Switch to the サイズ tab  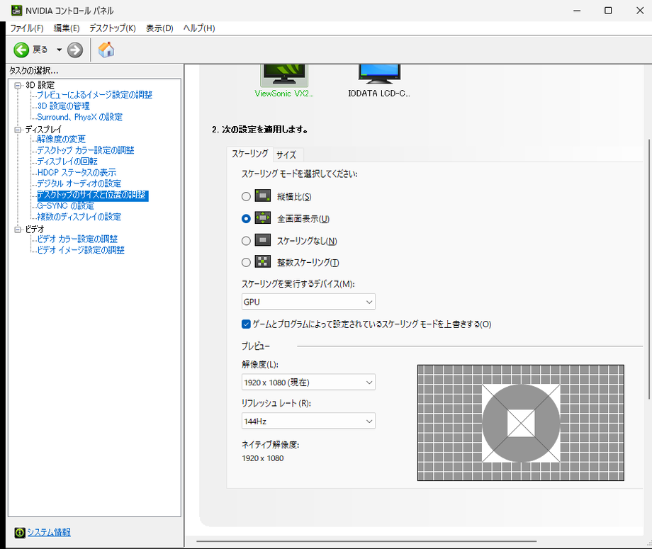coord(286,154)
